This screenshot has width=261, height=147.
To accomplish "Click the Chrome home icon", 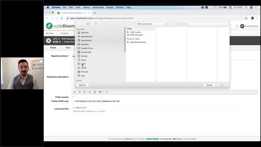I will click(x=62, y=18).
